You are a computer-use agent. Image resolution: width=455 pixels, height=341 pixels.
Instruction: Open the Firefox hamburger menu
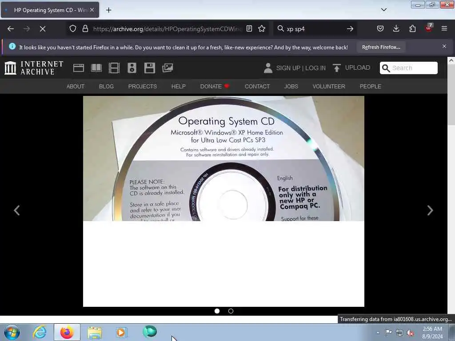pyautogui.click(x=444, y=28)
